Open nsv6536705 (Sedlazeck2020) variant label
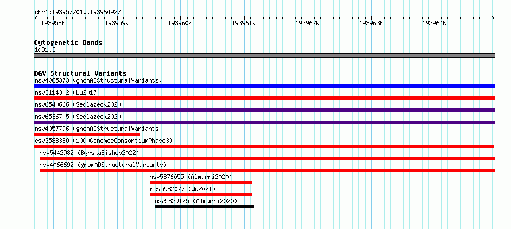Screen dimensions: 511x229 79,117
